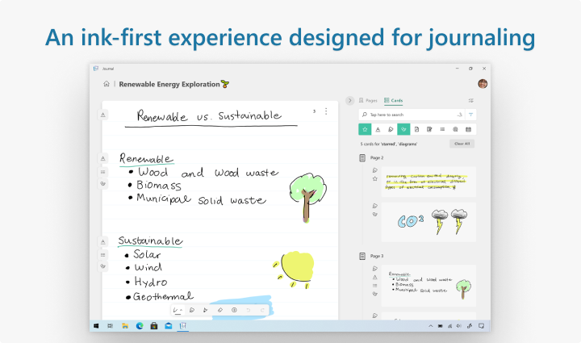Screen dimensions: 581x343
Task: Open the page more options menu
Action: click(326, 111)
